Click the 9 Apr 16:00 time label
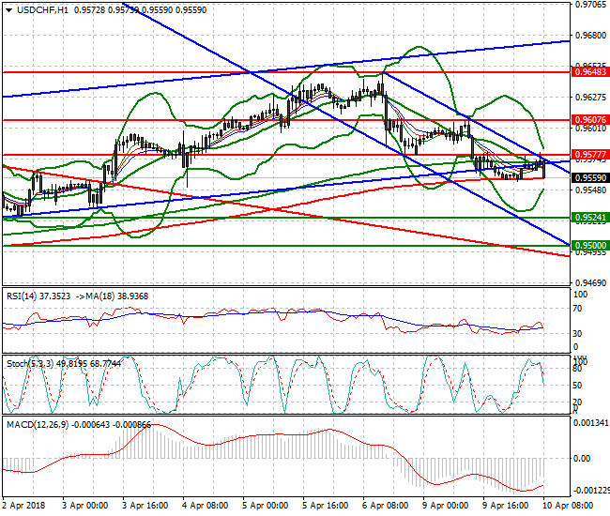This screenshot has height=516, width=610. [x=505, y=506]
